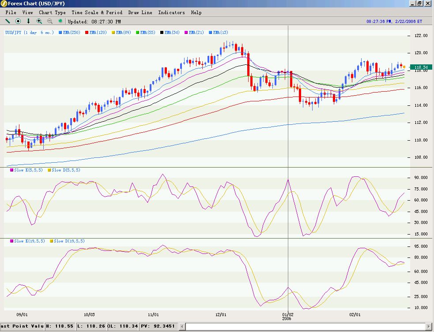434x332 pixels.
Task: Click the Slow D(19,5,5) legend label
Action: [69, 241]
